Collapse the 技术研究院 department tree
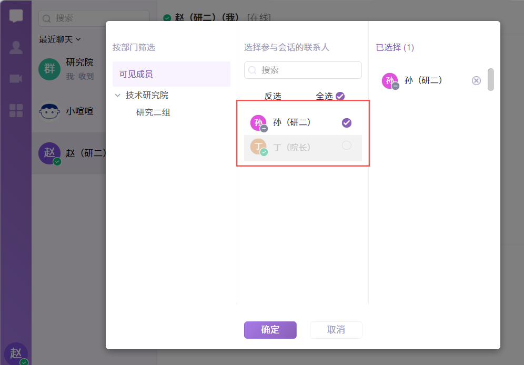Screen dimensions: 524x365 (x=117, y=96)
